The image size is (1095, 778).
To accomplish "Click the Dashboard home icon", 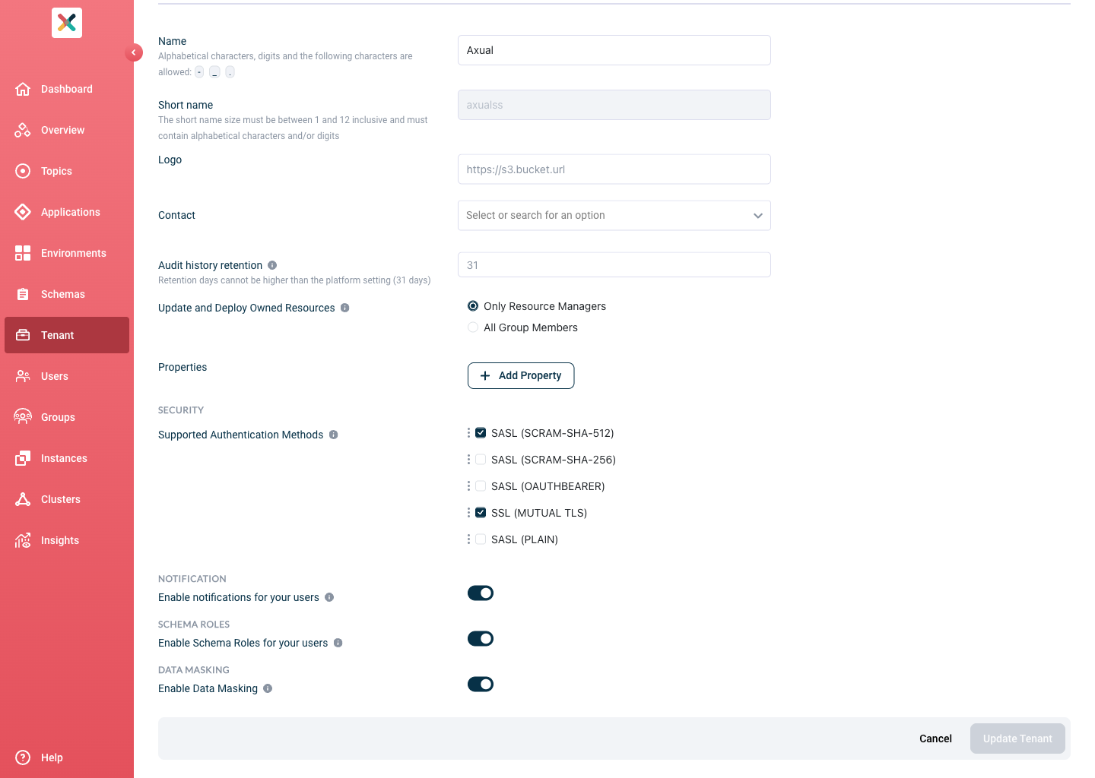I will 23,89.
